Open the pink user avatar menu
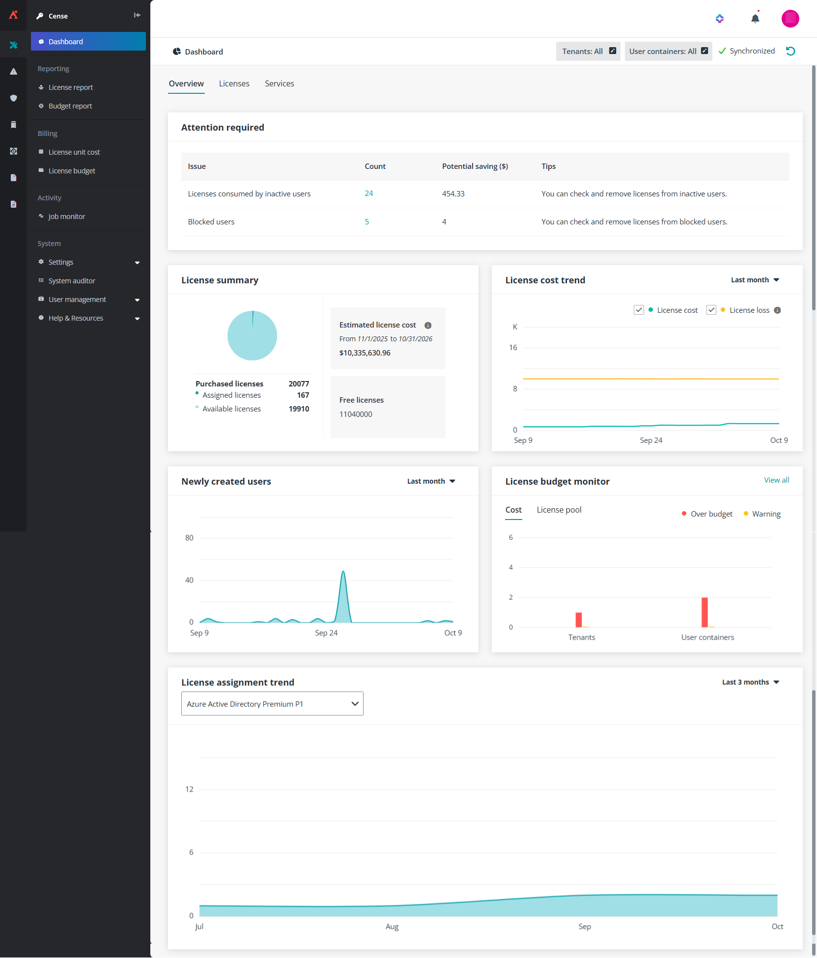The width and height of the screenshot is (817, 958). tap(790, 19)
